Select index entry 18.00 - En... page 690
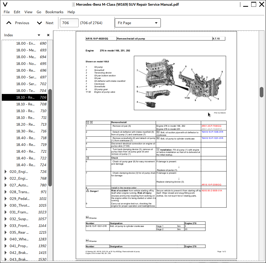266x263 pixels. pos(24,43)
